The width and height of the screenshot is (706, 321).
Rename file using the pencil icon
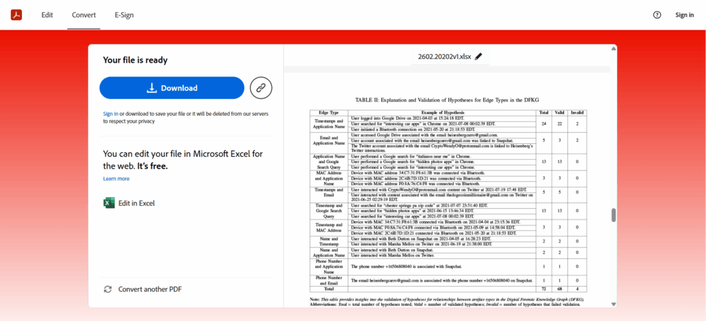point(478,56)
